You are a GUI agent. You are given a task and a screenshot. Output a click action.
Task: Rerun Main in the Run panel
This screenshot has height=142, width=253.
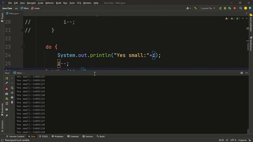pos(7,78)
